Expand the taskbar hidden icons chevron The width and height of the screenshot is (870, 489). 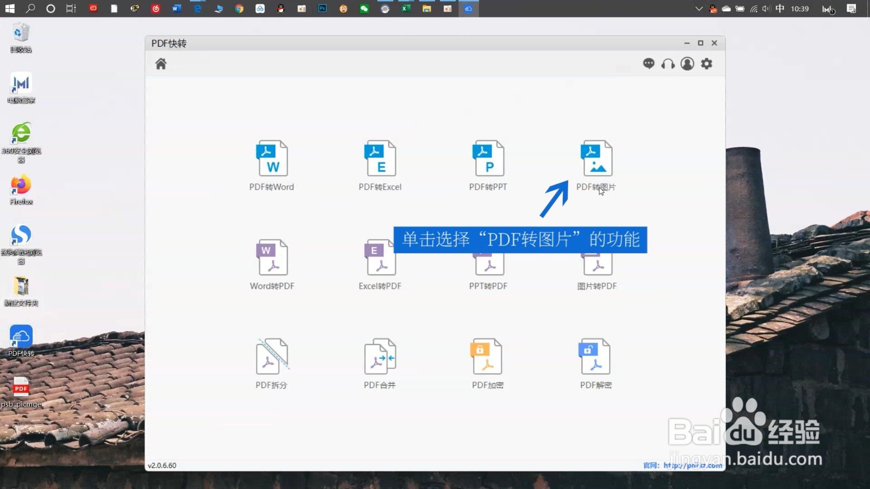(x=698, y=9)
